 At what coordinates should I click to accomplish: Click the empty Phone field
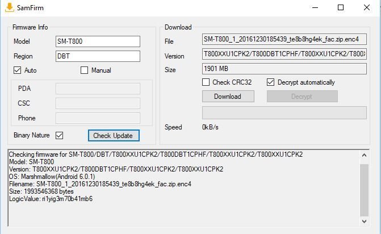pos(98,118)
